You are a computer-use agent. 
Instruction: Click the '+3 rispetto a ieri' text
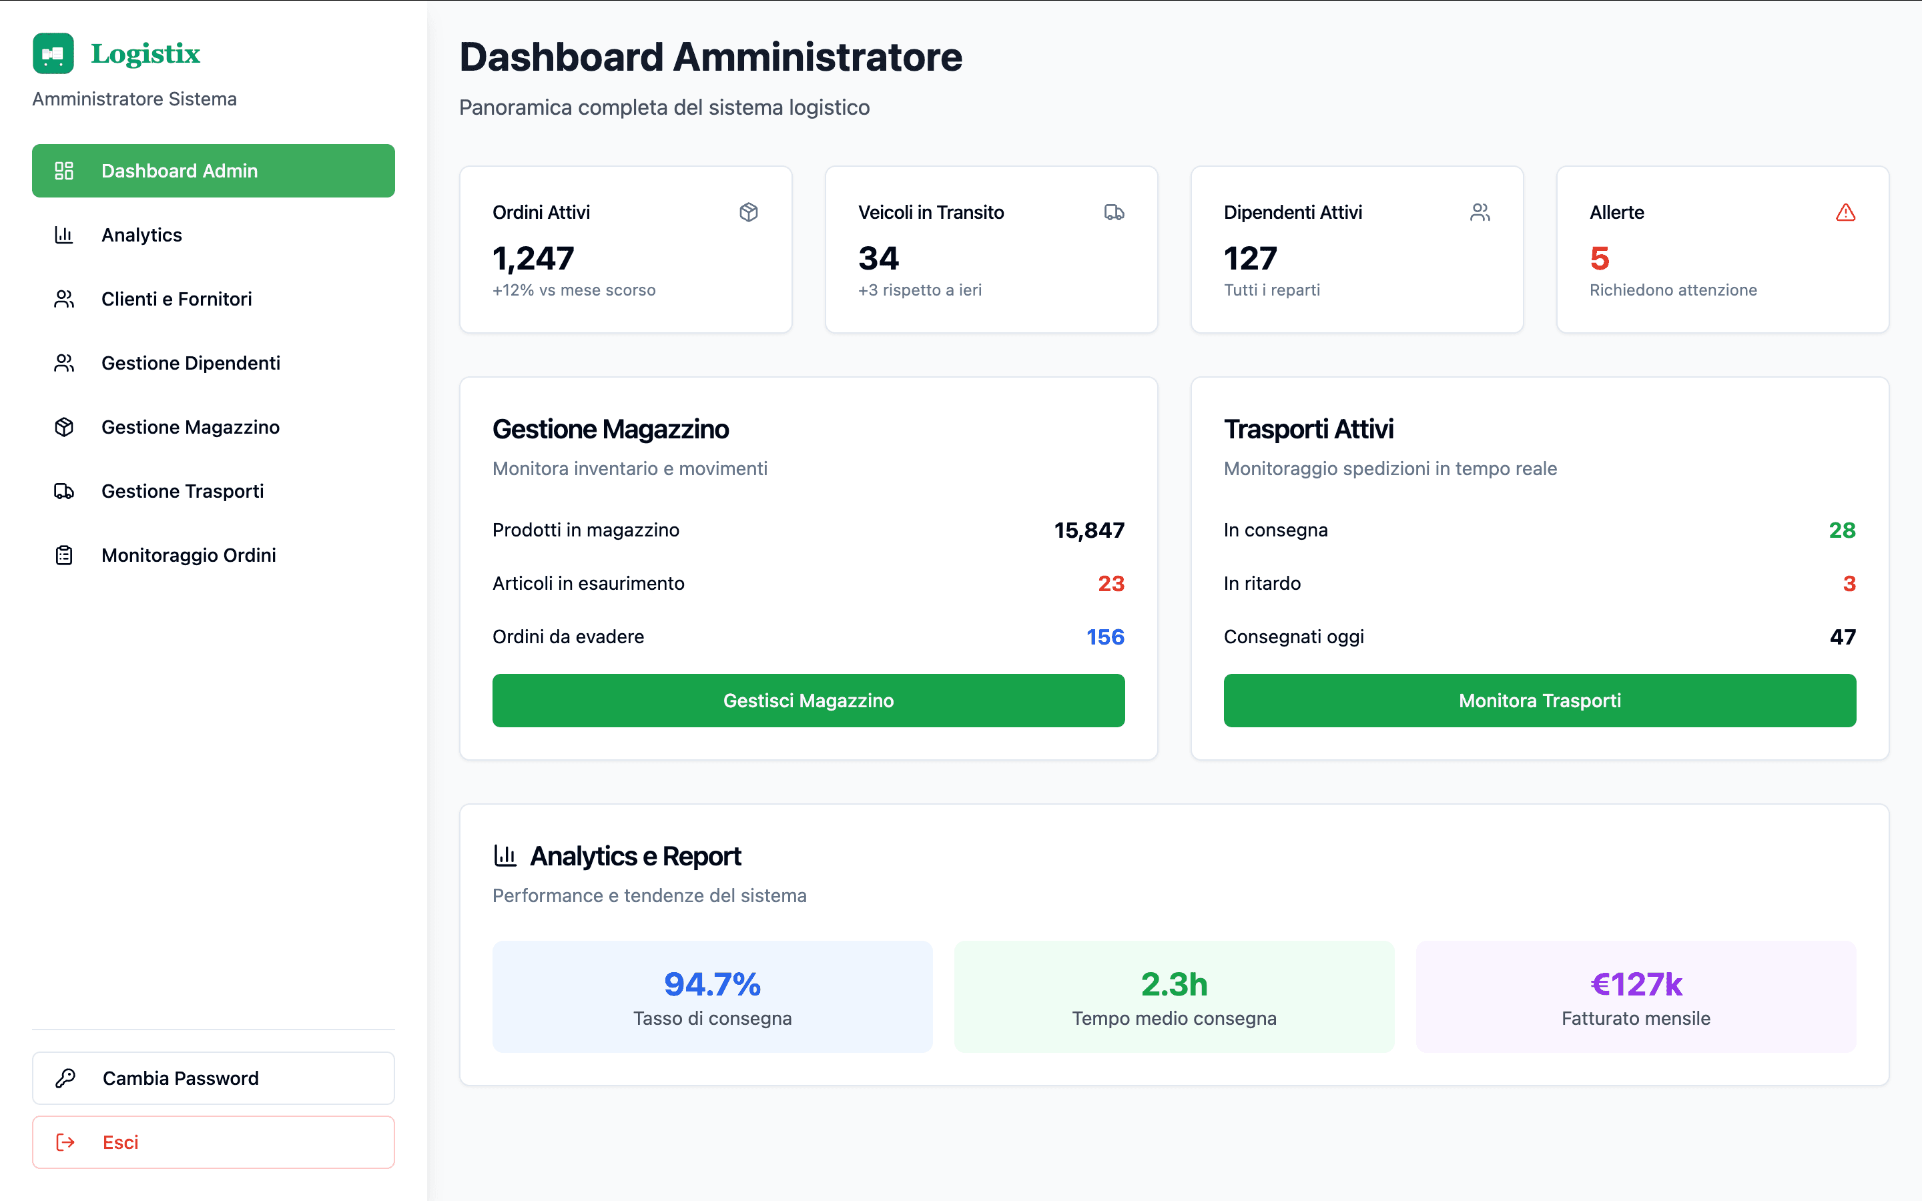(x=920, y=290)
